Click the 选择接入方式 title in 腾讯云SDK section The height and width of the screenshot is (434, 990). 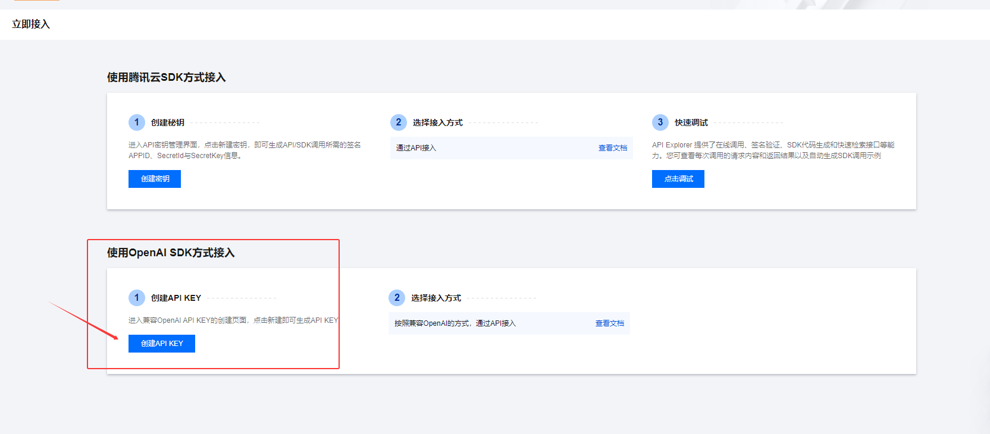(x=438, y=122)
